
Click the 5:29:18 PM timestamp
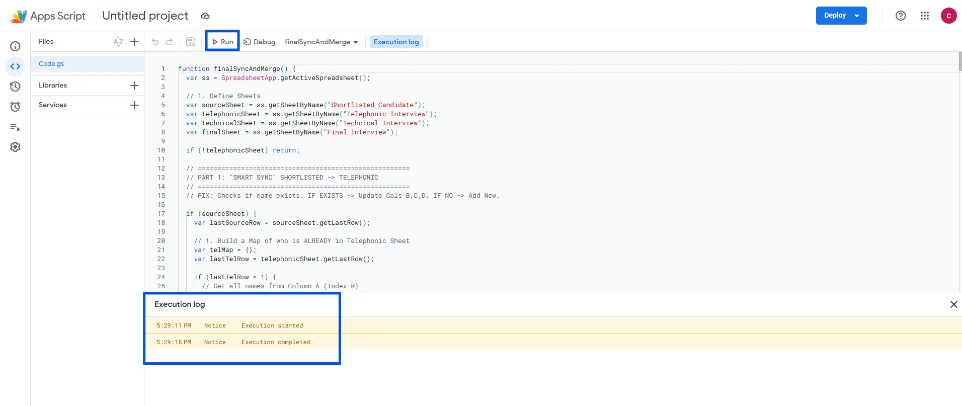tap(174, 342)
